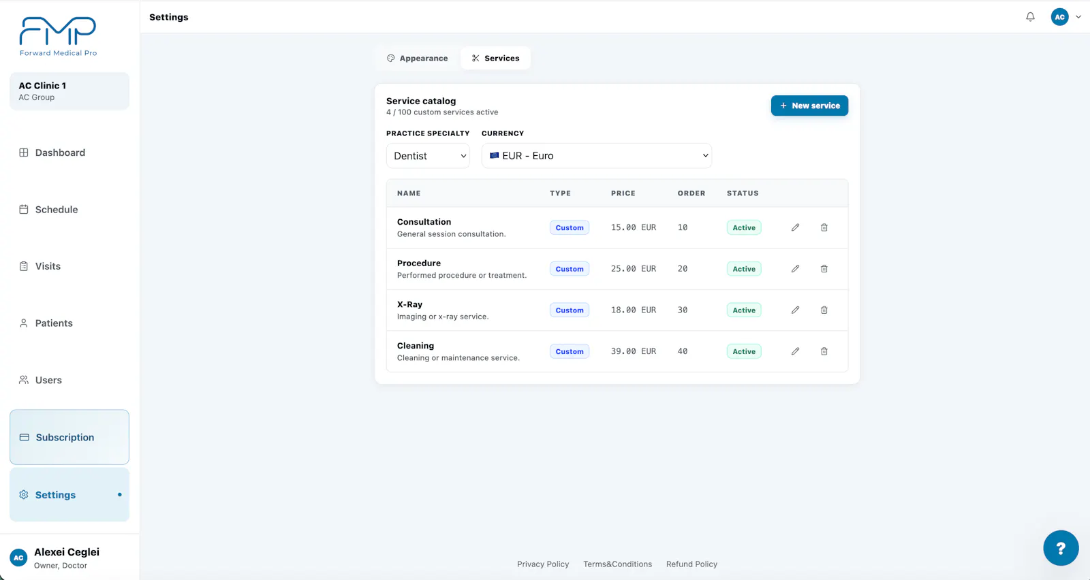
Task: Switch to the Appearance tab
Action: 418,59
